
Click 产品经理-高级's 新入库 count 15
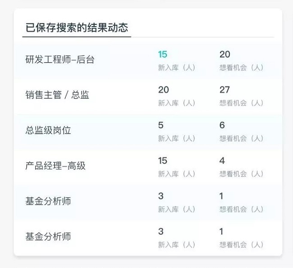(x=163, y=160)
